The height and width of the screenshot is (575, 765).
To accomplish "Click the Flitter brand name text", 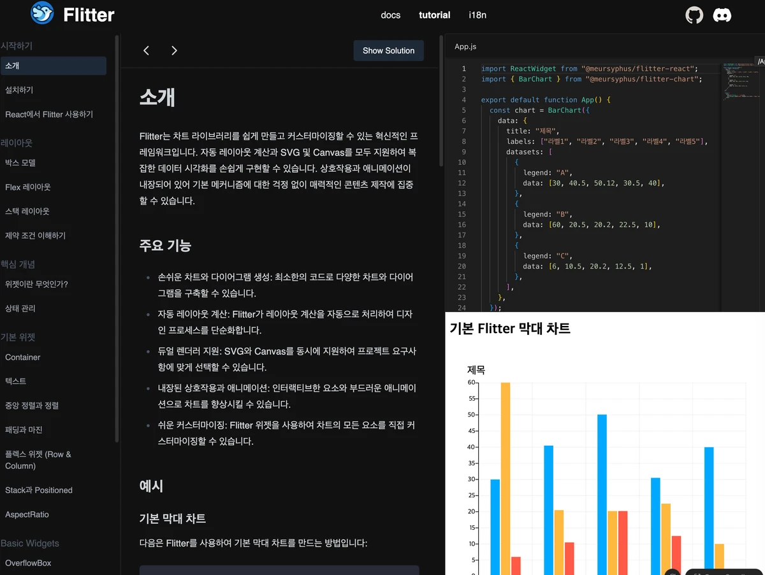I will point(89,15).
